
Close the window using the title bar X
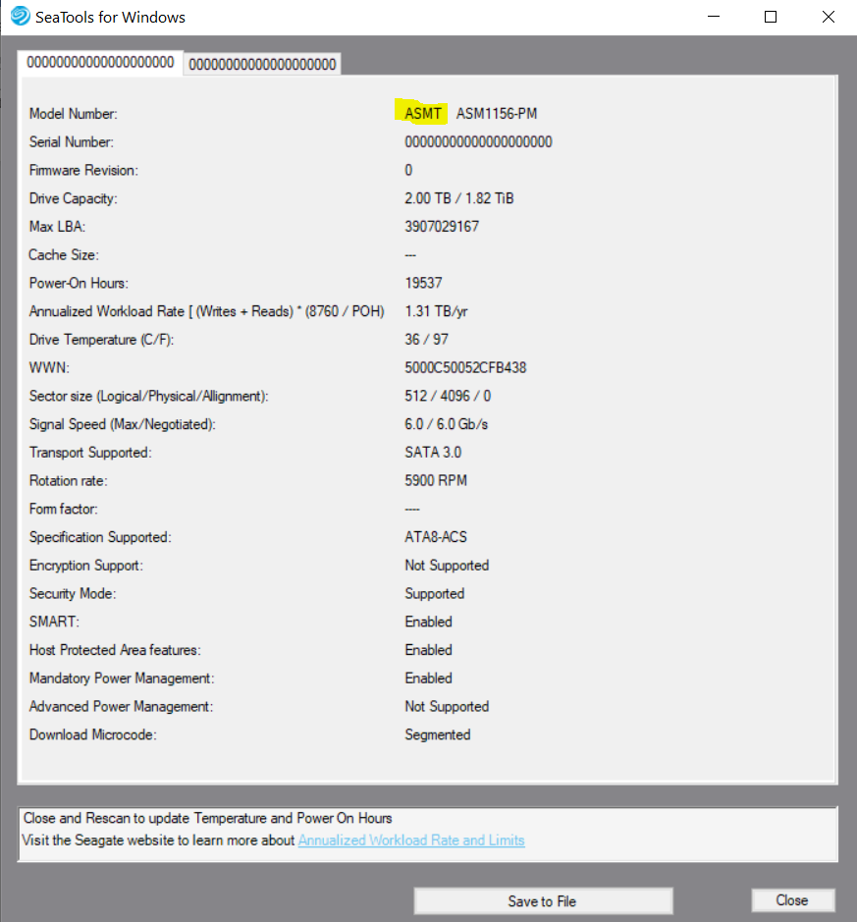click(829, 17)
